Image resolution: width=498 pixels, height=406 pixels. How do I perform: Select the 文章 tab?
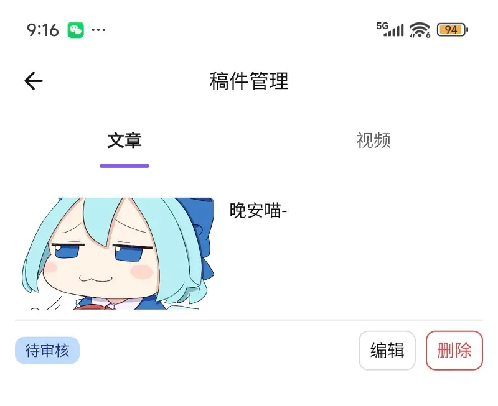click(x=124, y=140)
